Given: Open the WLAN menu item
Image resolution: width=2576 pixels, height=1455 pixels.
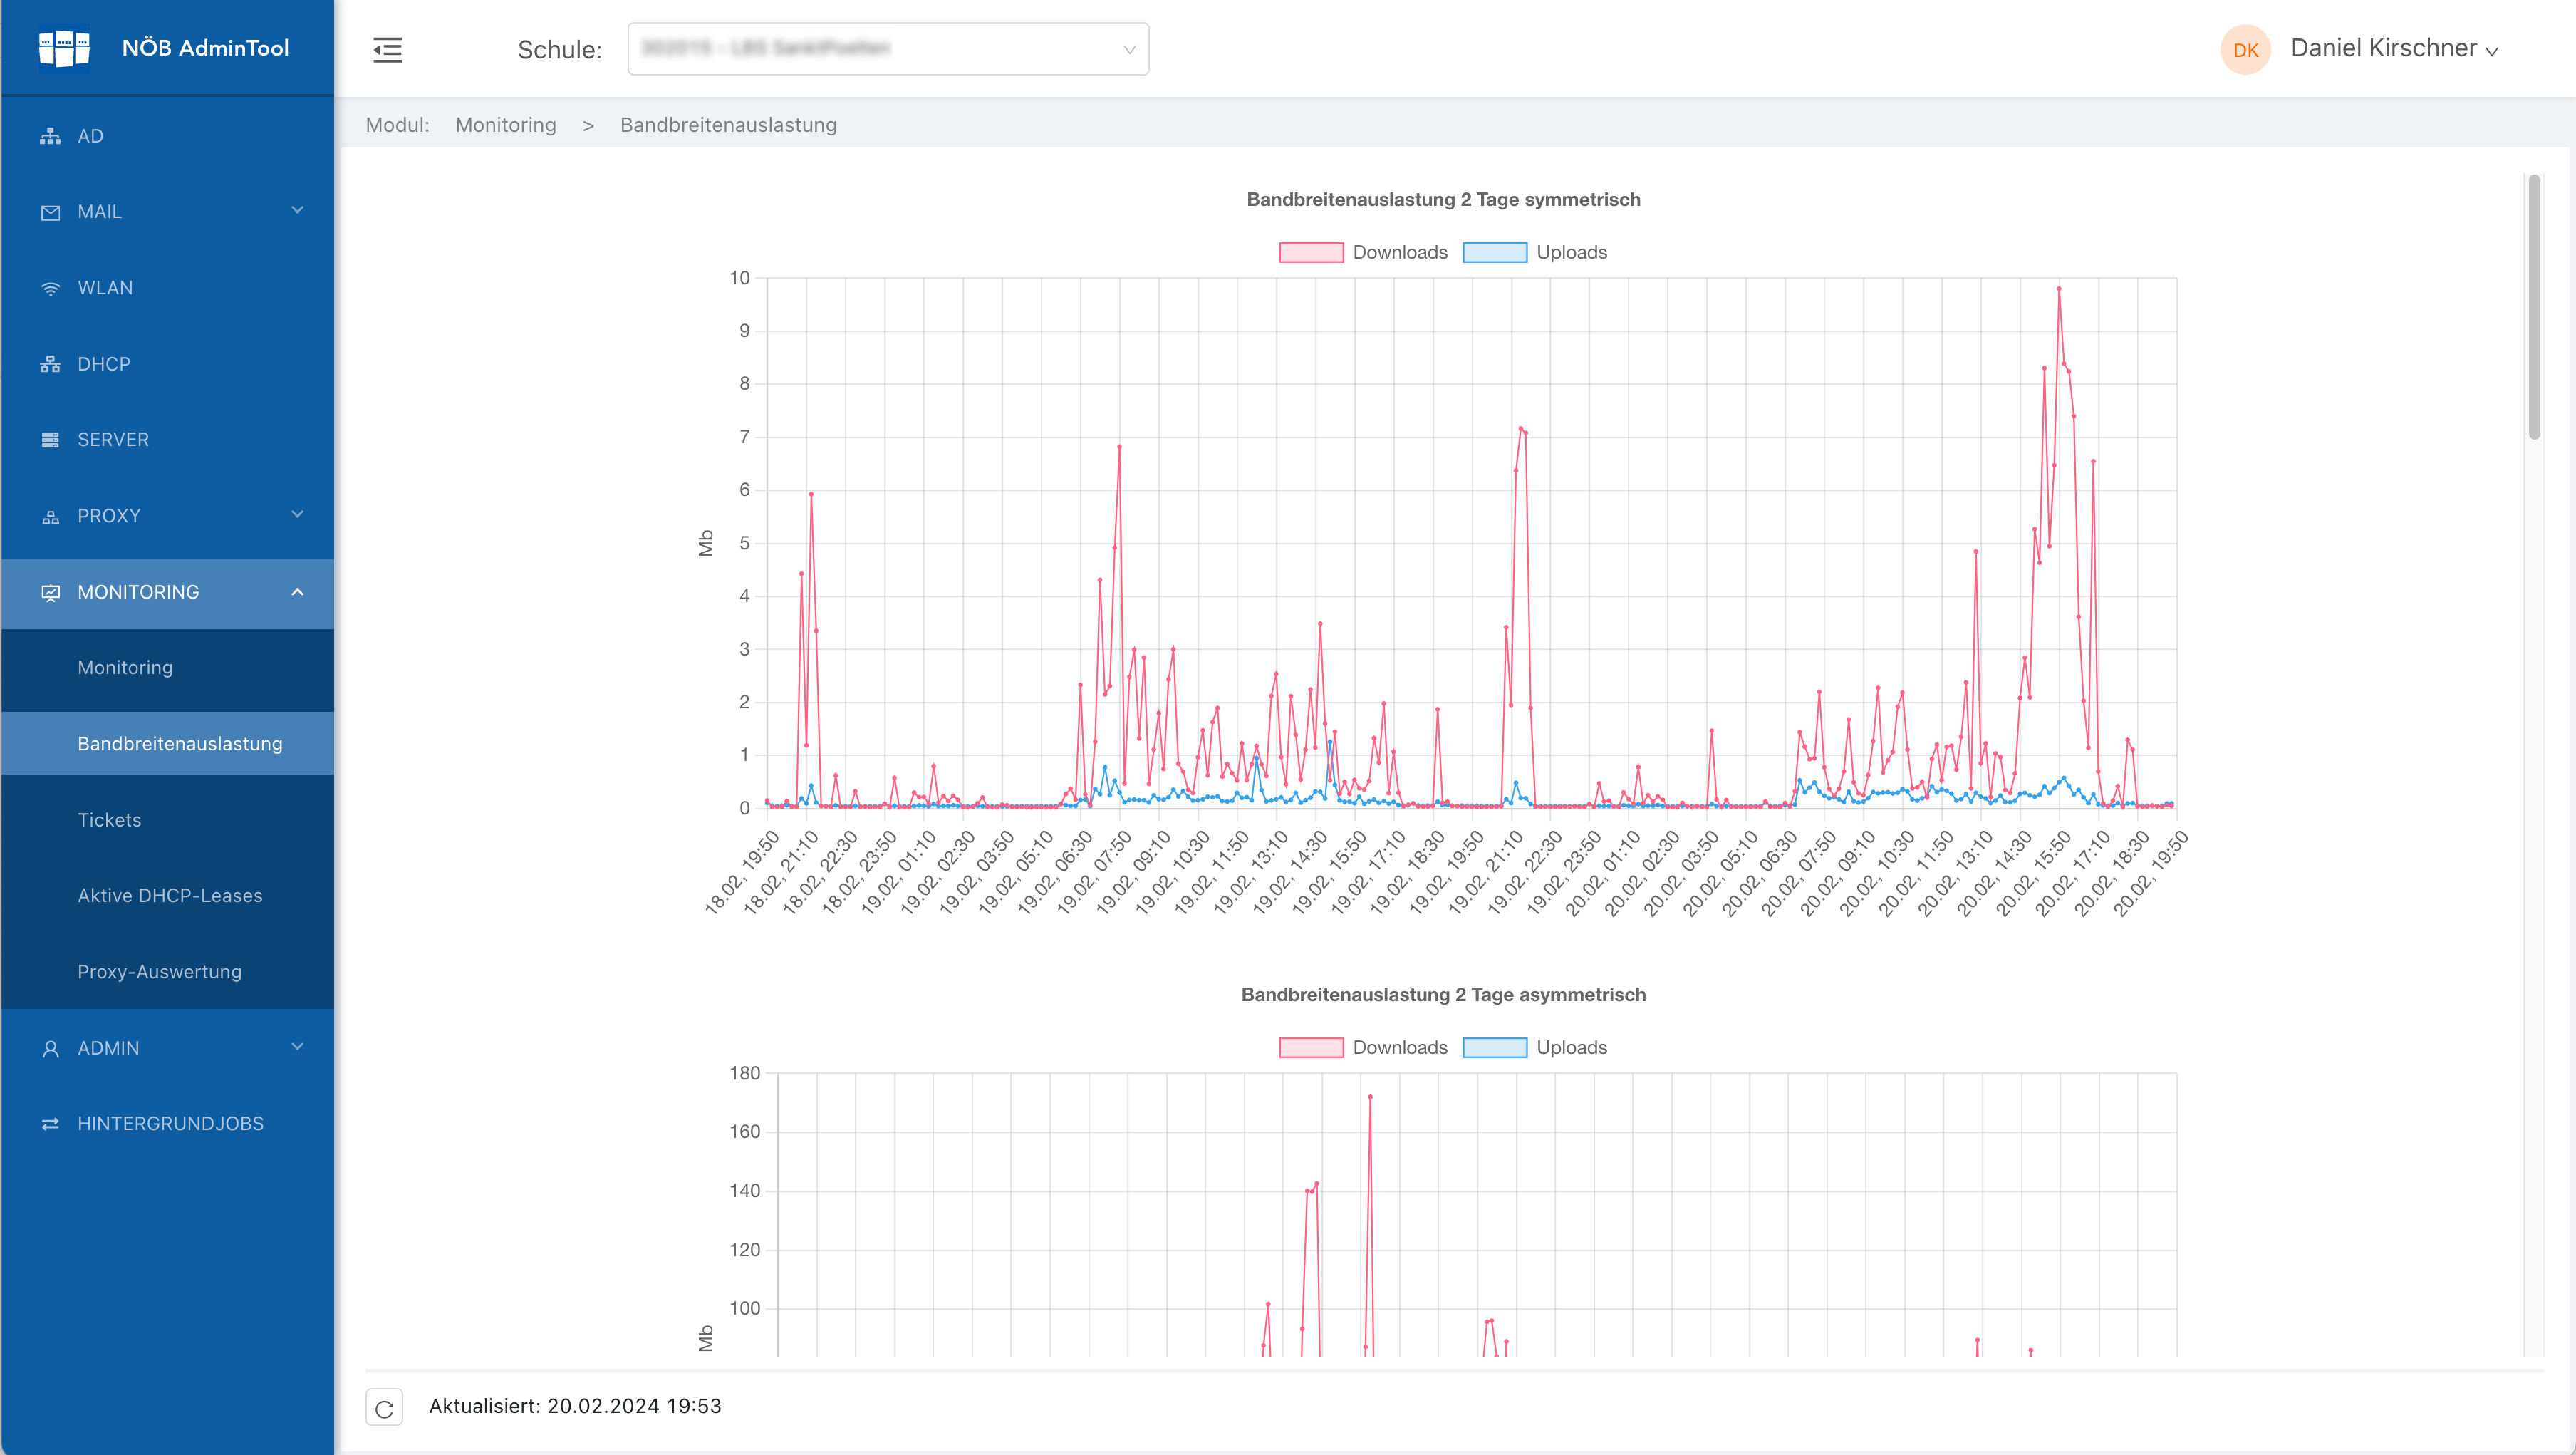Looking at the screenshot, I should pos(168,288).
